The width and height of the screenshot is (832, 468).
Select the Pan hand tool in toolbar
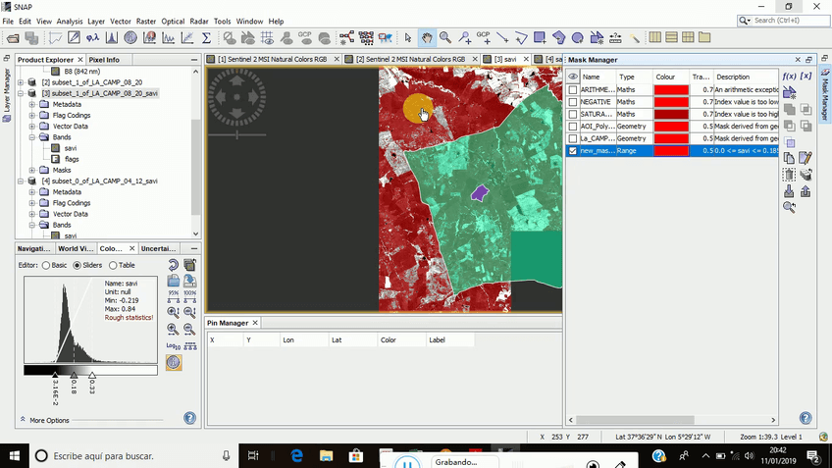(427, 38)
